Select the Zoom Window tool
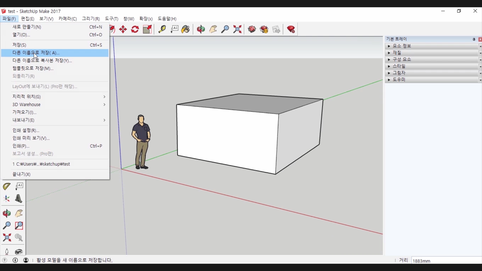 coord(19,225)
